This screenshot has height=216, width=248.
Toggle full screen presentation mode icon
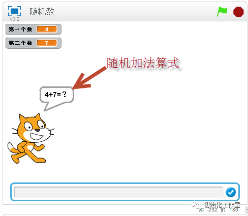15,11
